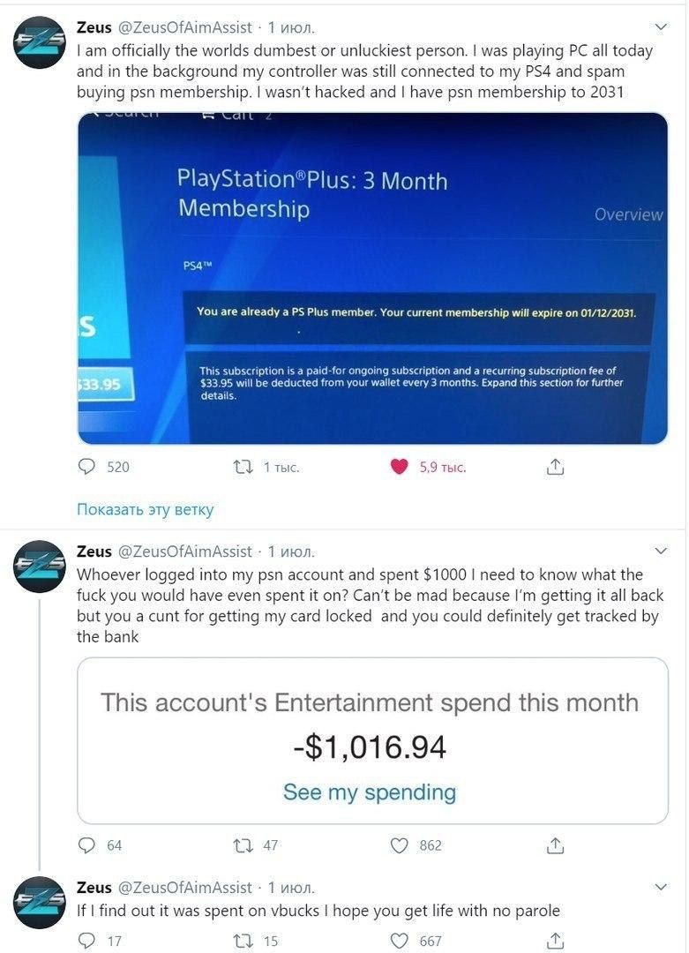This screenshot has height=953, width=689.
Task: Open @ZeusOfAimAssist handle in the first tweet
Action: coord(184,27)
